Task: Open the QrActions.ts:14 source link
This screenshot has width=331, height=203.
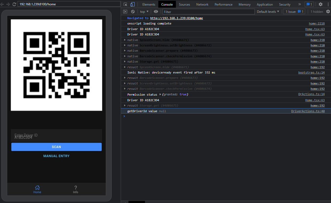Action: click(x=312, y=94)
